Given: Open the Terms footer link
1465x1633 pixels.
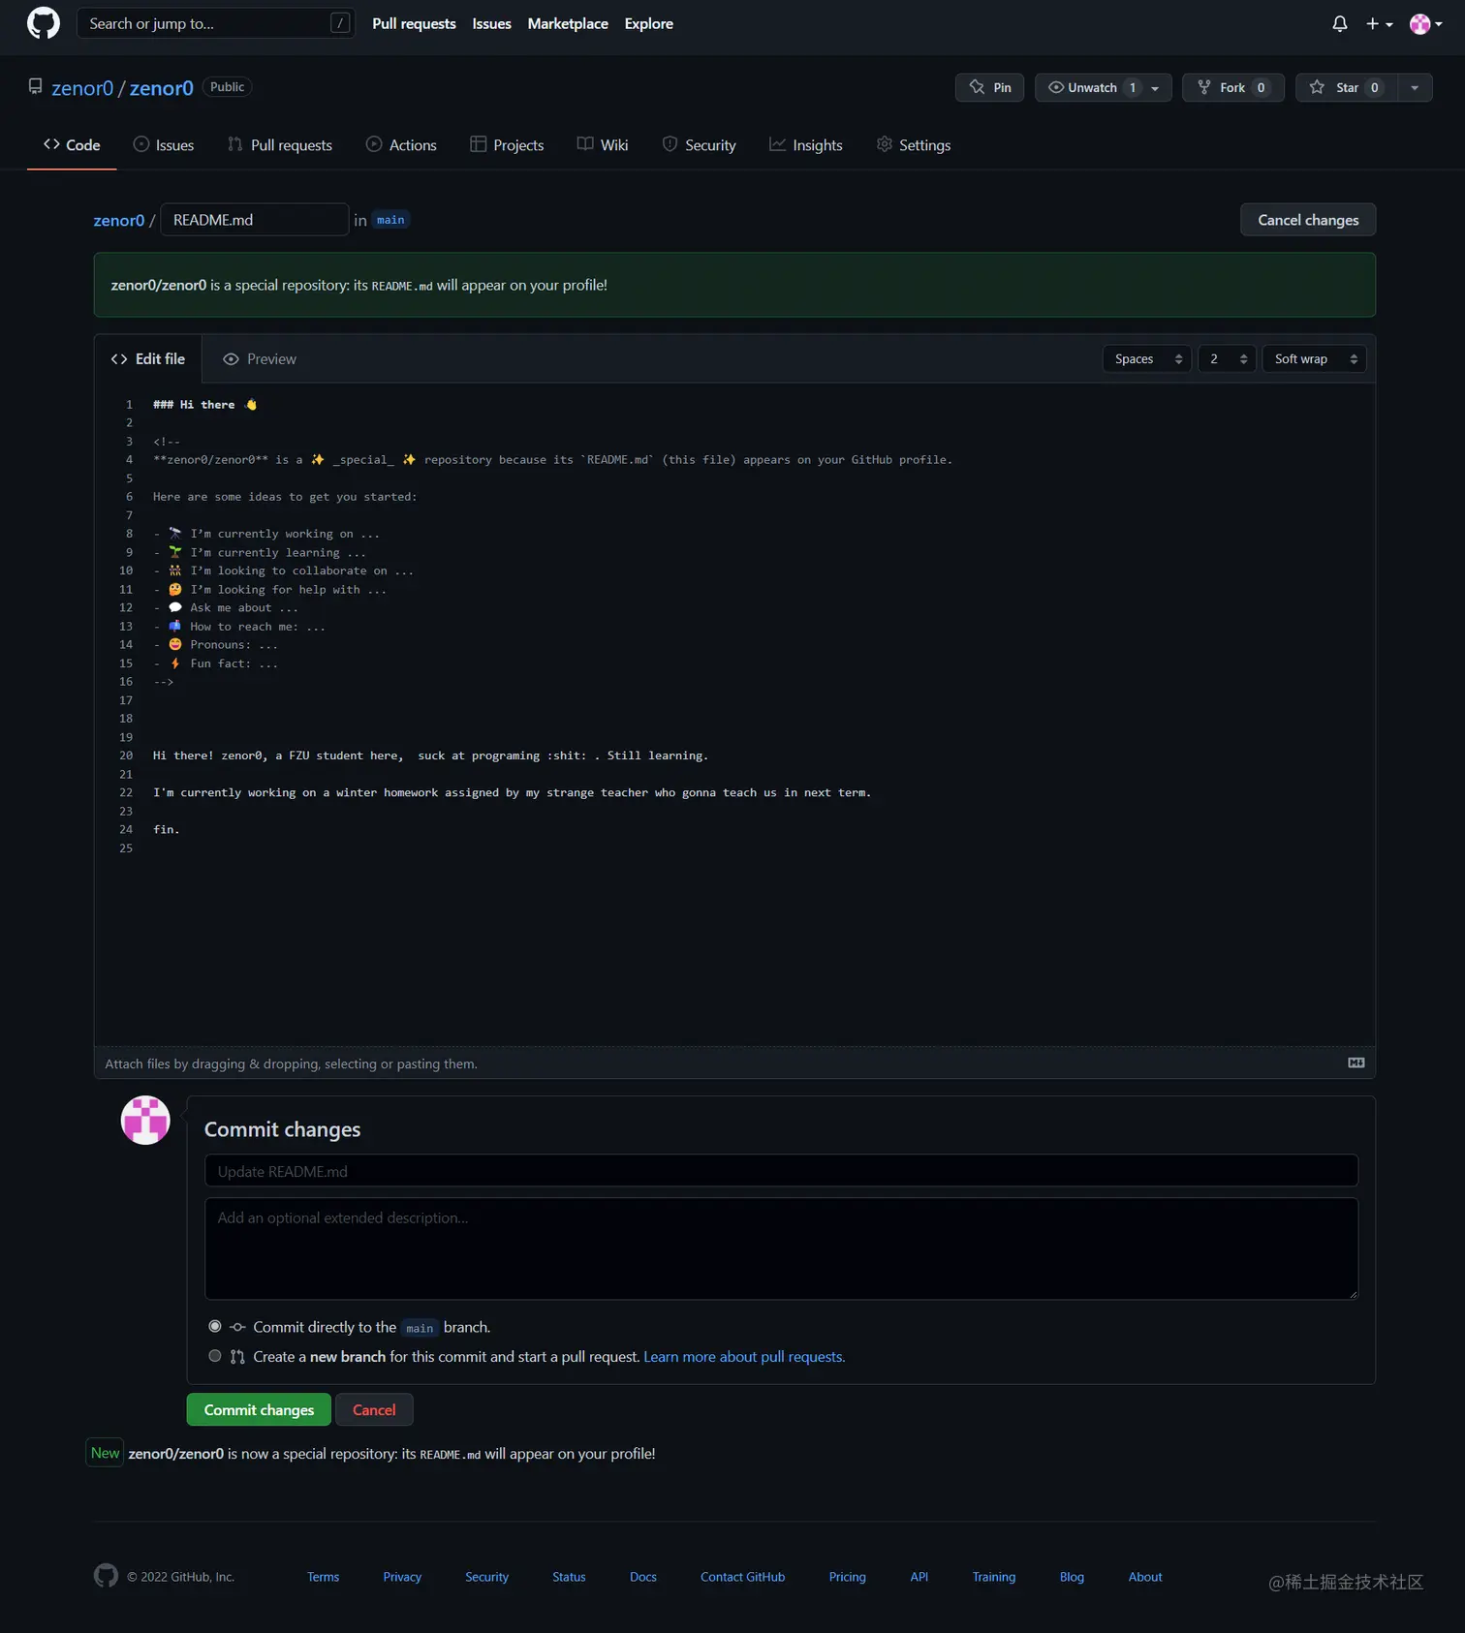Looking at the screenshot, I should (x=324, y=1577).
